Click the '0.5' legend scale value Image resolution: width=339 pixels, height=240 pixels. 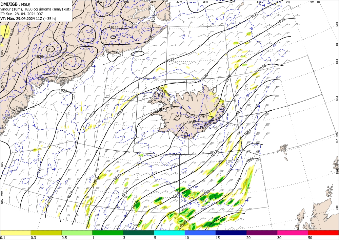64,238
